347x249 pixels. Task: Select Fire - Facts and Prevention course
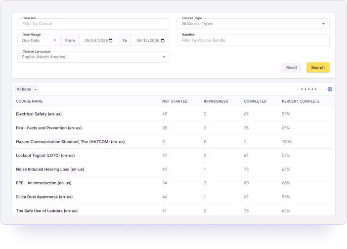[x=48, y=128]
